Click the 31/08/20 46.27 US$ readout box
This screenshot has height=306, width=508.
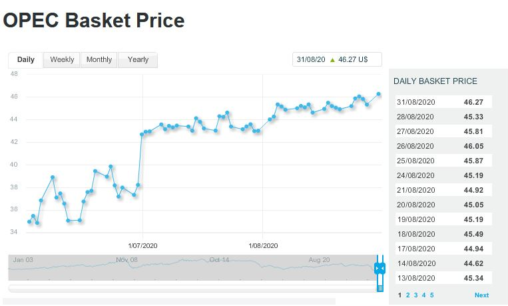tap(337, 59)
